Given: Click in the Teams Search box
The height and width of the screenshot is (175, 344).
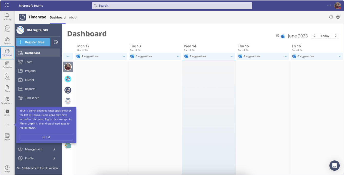Looking at the screenshot, I should (172, 5).
